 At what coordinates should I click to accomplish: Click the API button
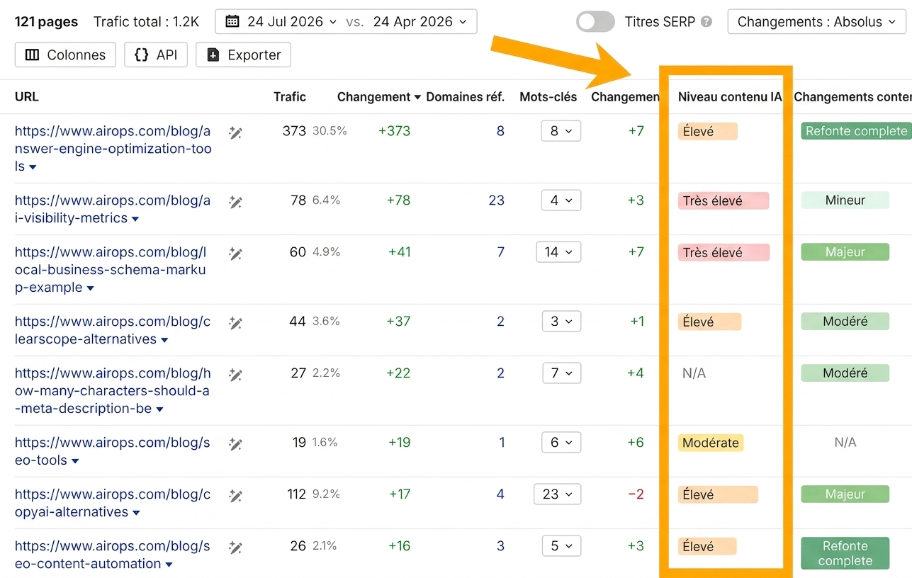(155, 55)
